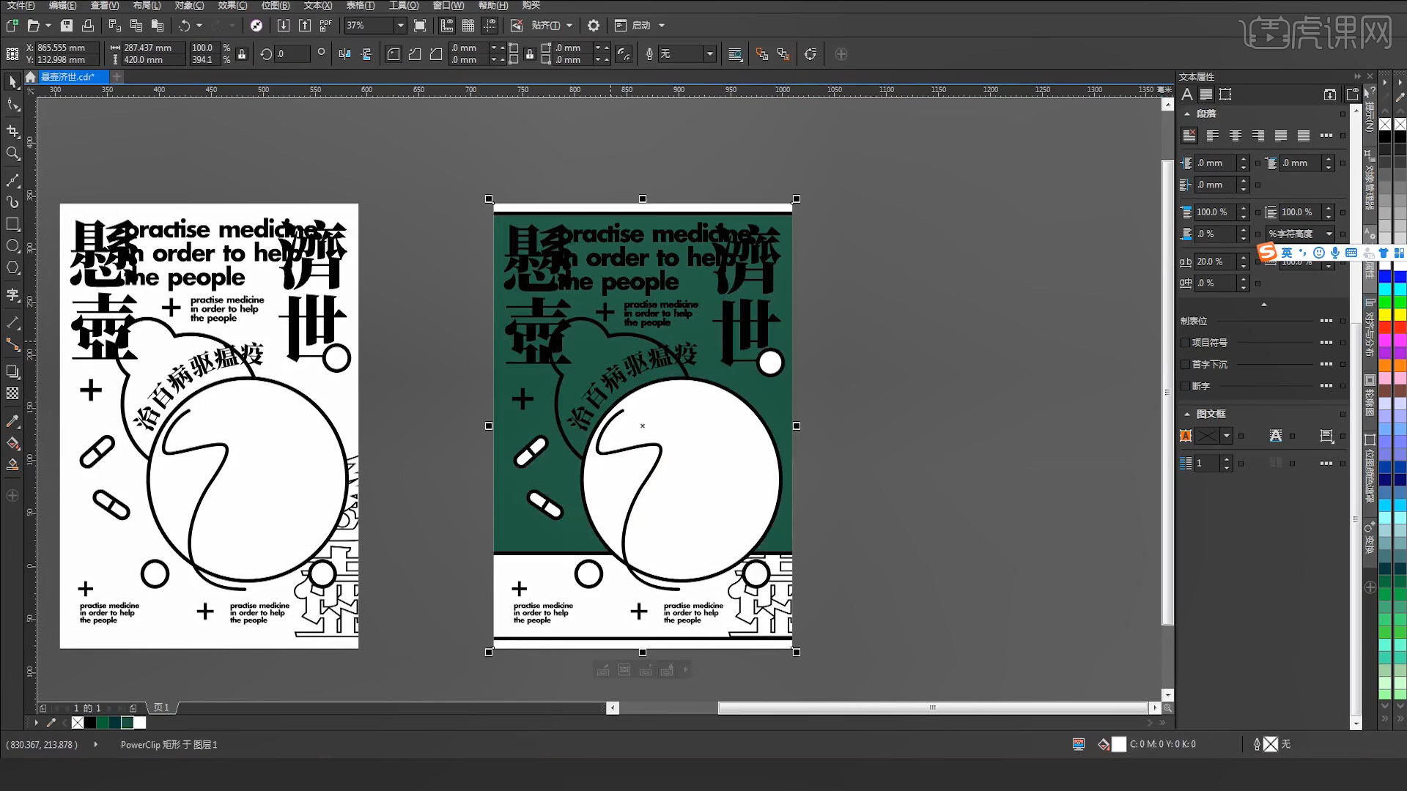Click the center align paragraph icon

pyautogui.click(x=1236, y=135)
